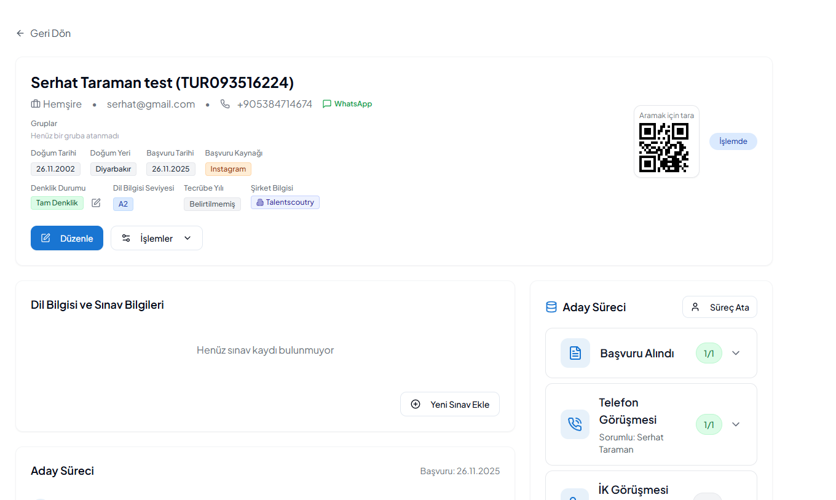Click the database icon beside Aday Süreci
The height and width of the screenshot is (500, 836).
coord(551,307)
